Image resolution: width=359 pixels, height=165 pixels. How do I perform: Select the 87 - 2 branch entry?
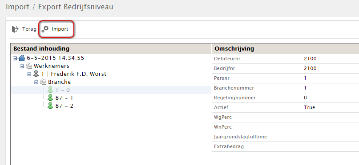(65, 106)
